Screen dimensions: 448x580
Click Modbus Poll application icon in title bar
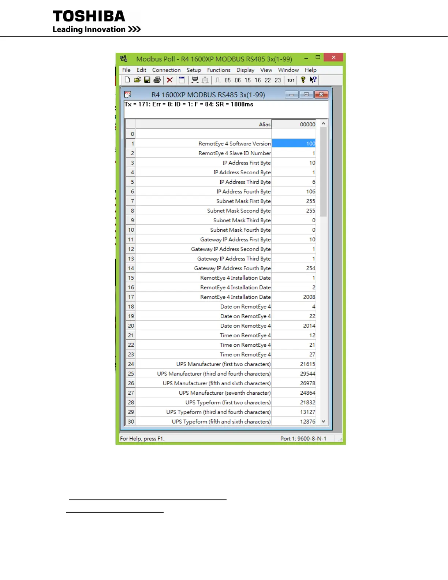[x=124, y=59]
